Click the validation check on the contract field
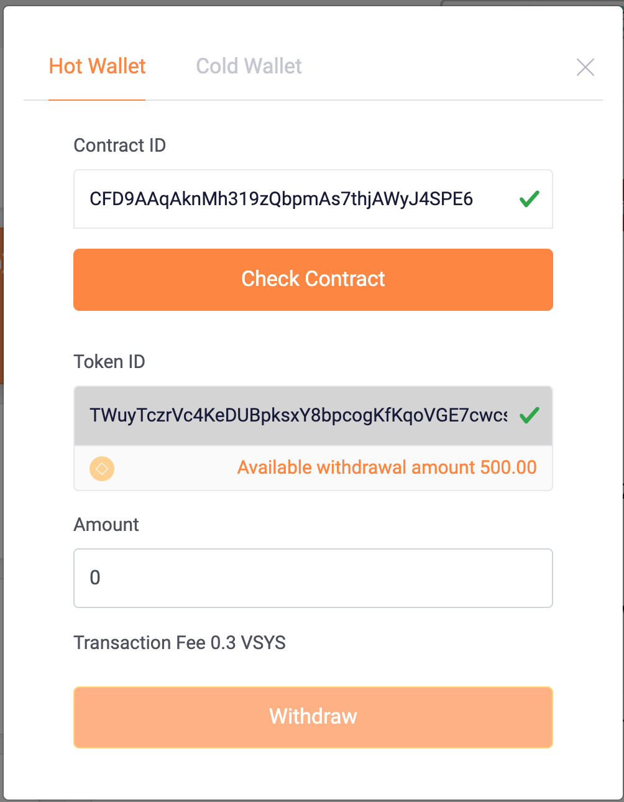The image size is (624, 802). (x=529, y=198)
